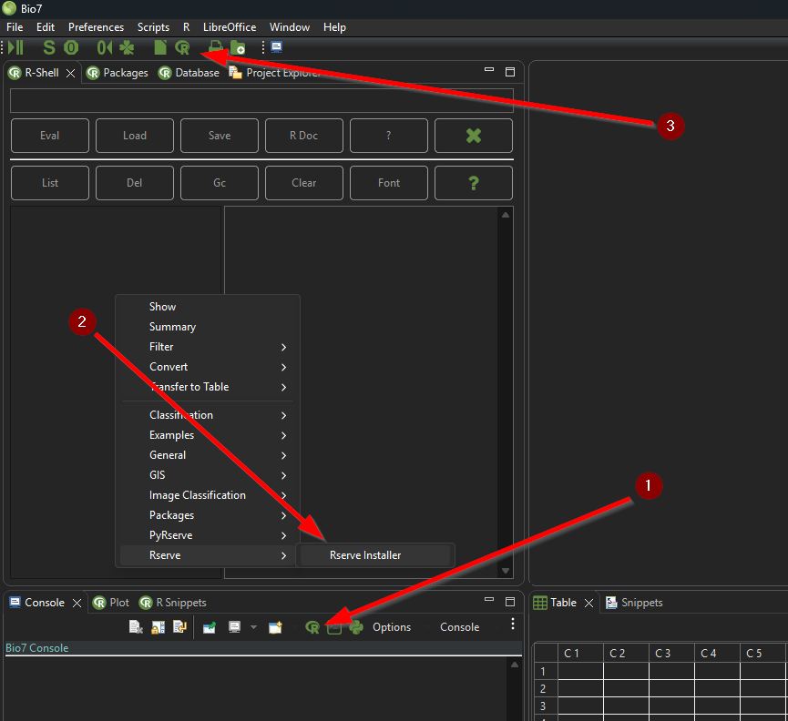Open the Packages context menu entry

click(x=207, y=515)
